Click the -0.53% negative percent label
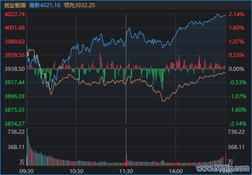 (238, 83)
